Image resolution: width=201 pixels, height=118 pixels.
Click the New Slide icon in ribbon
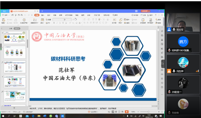(35, 20)
